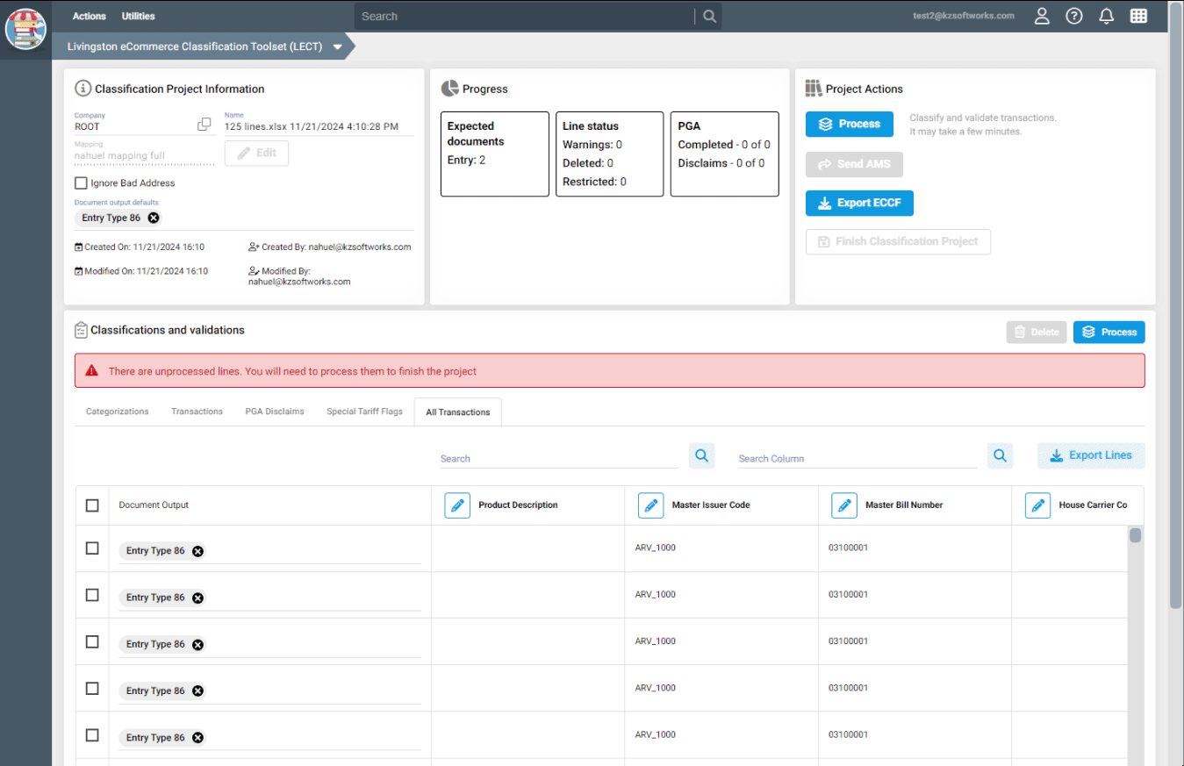
Task: Edit the Master Bill Number column pencil icon
Action: [843, 505]
